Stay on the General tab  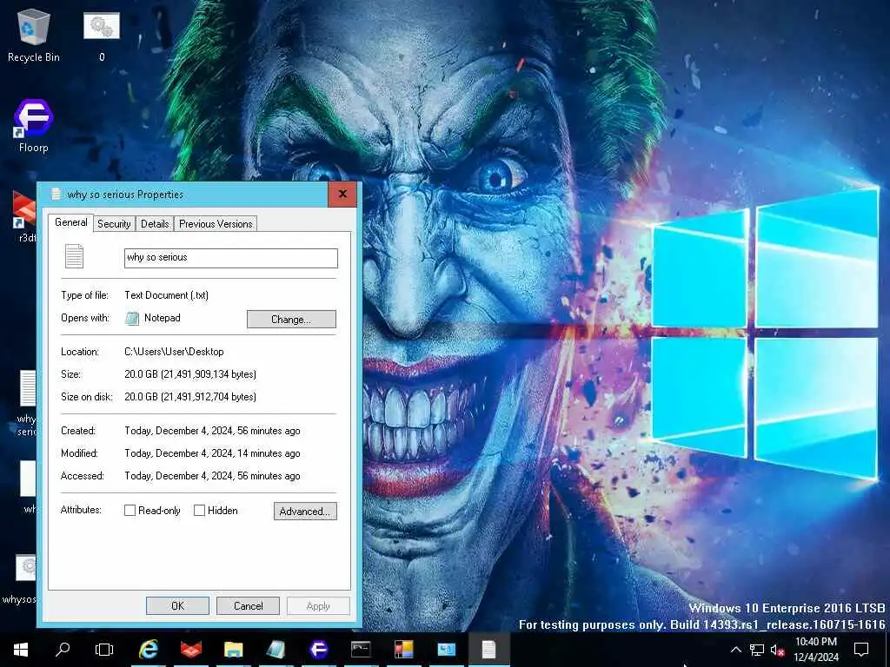71,222
